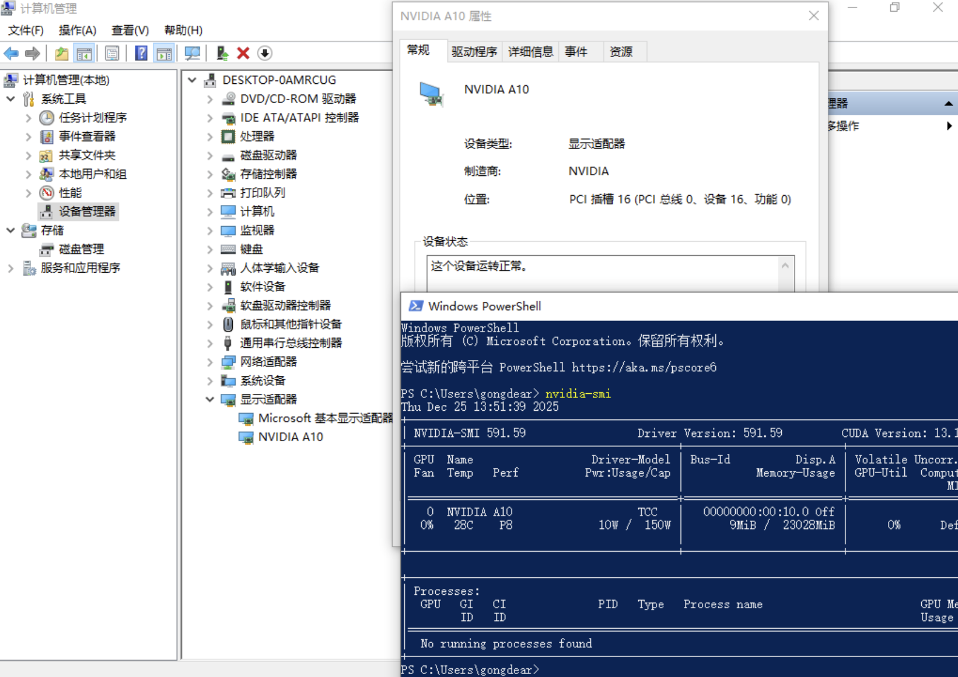Toggle the Show/Hide Action Pane icon
The image size is (958, 677).
pyautogui.click(x=164, y=54)
